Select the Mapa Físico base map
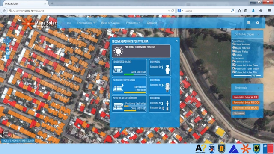Image resolution: width=274 pixels, height=154 pixels. coord(234,51)
